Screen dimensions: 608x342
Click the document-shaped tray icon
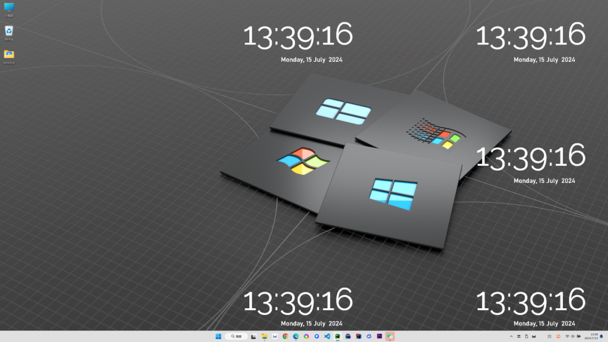526,336
